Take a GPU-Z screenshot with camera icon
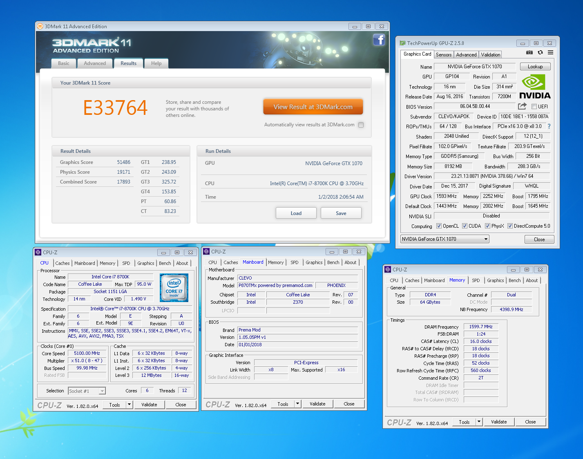Image resolution: width=583 pixels, height=459 pixels. [x=529, y=52]
